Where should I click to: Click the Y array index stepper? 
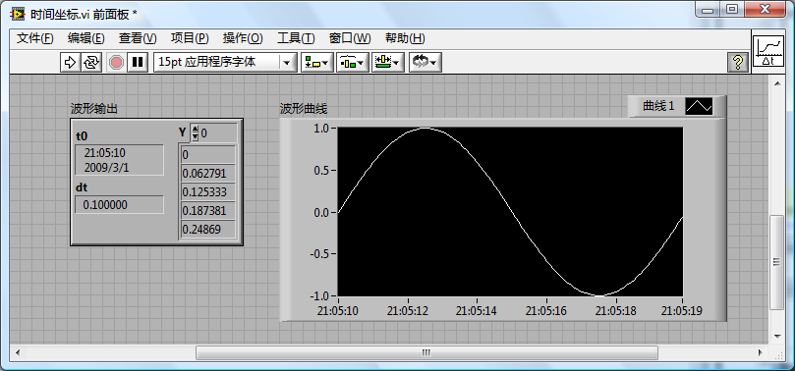coord(196,133)
